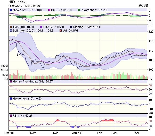Click the purple TMA (25) legend swatch
This screenshot has width=155, height=136.
coord(41,27)
